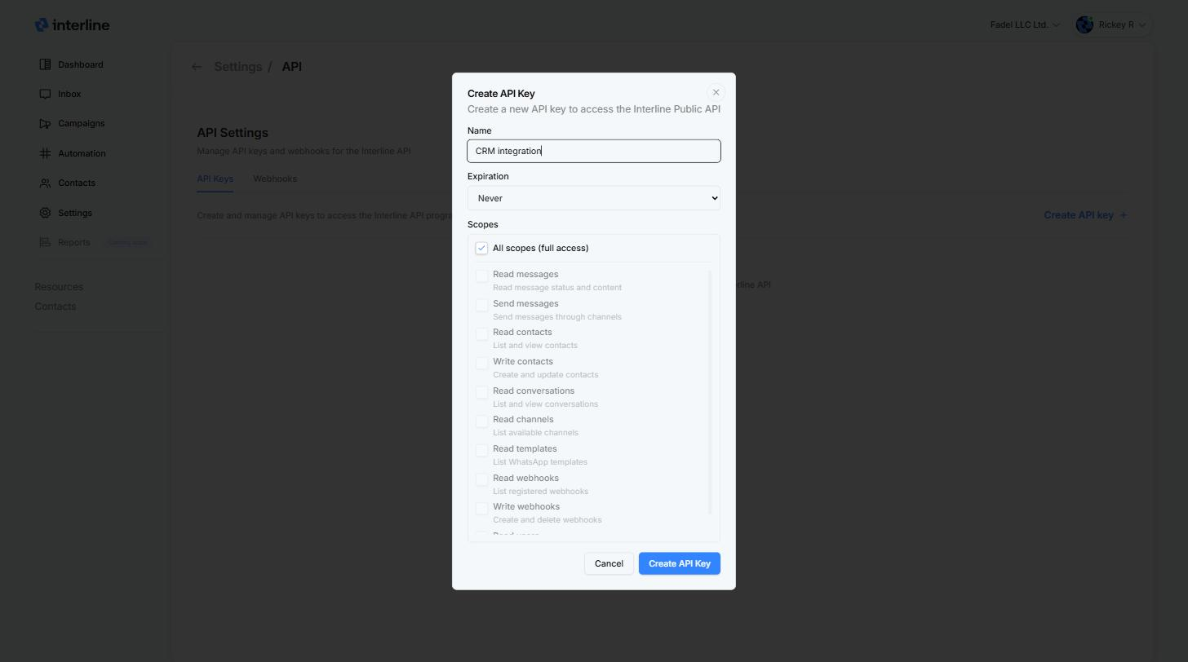Click 'Create and update contacts' description text

(546, 374)
